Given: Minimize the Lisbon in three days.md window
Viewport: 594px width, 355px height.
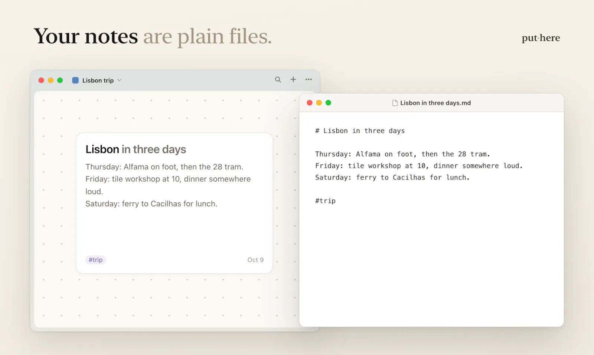Looking at the screenshot, I should (x=319, y=103).
